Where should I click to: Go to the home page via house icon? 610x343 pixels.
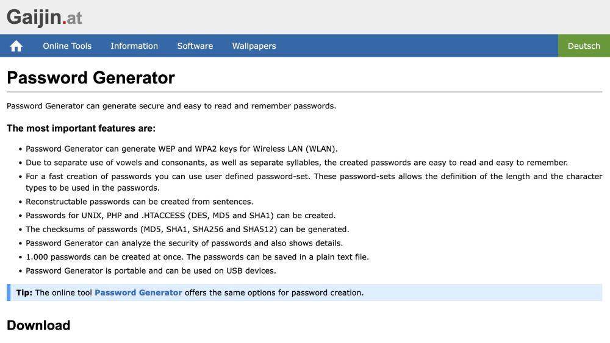click(x=16, y=46)
